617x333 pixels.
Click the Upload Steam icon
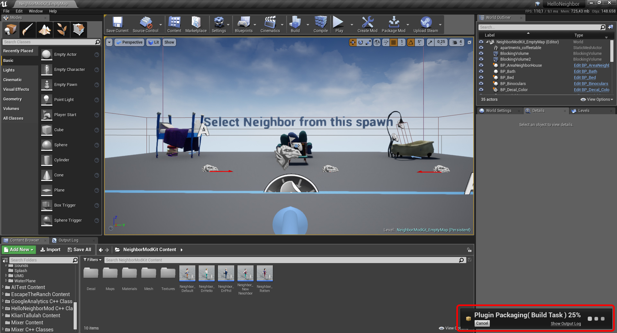(425, 24)
